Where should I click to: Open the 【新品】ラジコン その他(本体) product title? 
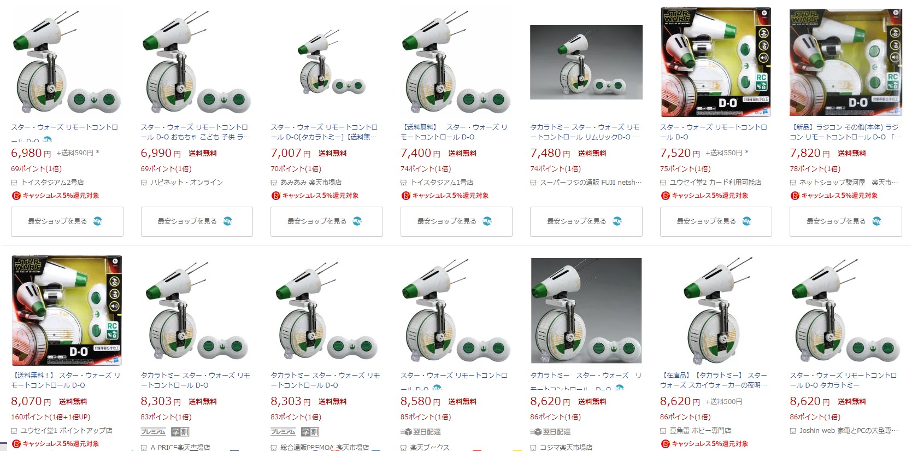845,132
